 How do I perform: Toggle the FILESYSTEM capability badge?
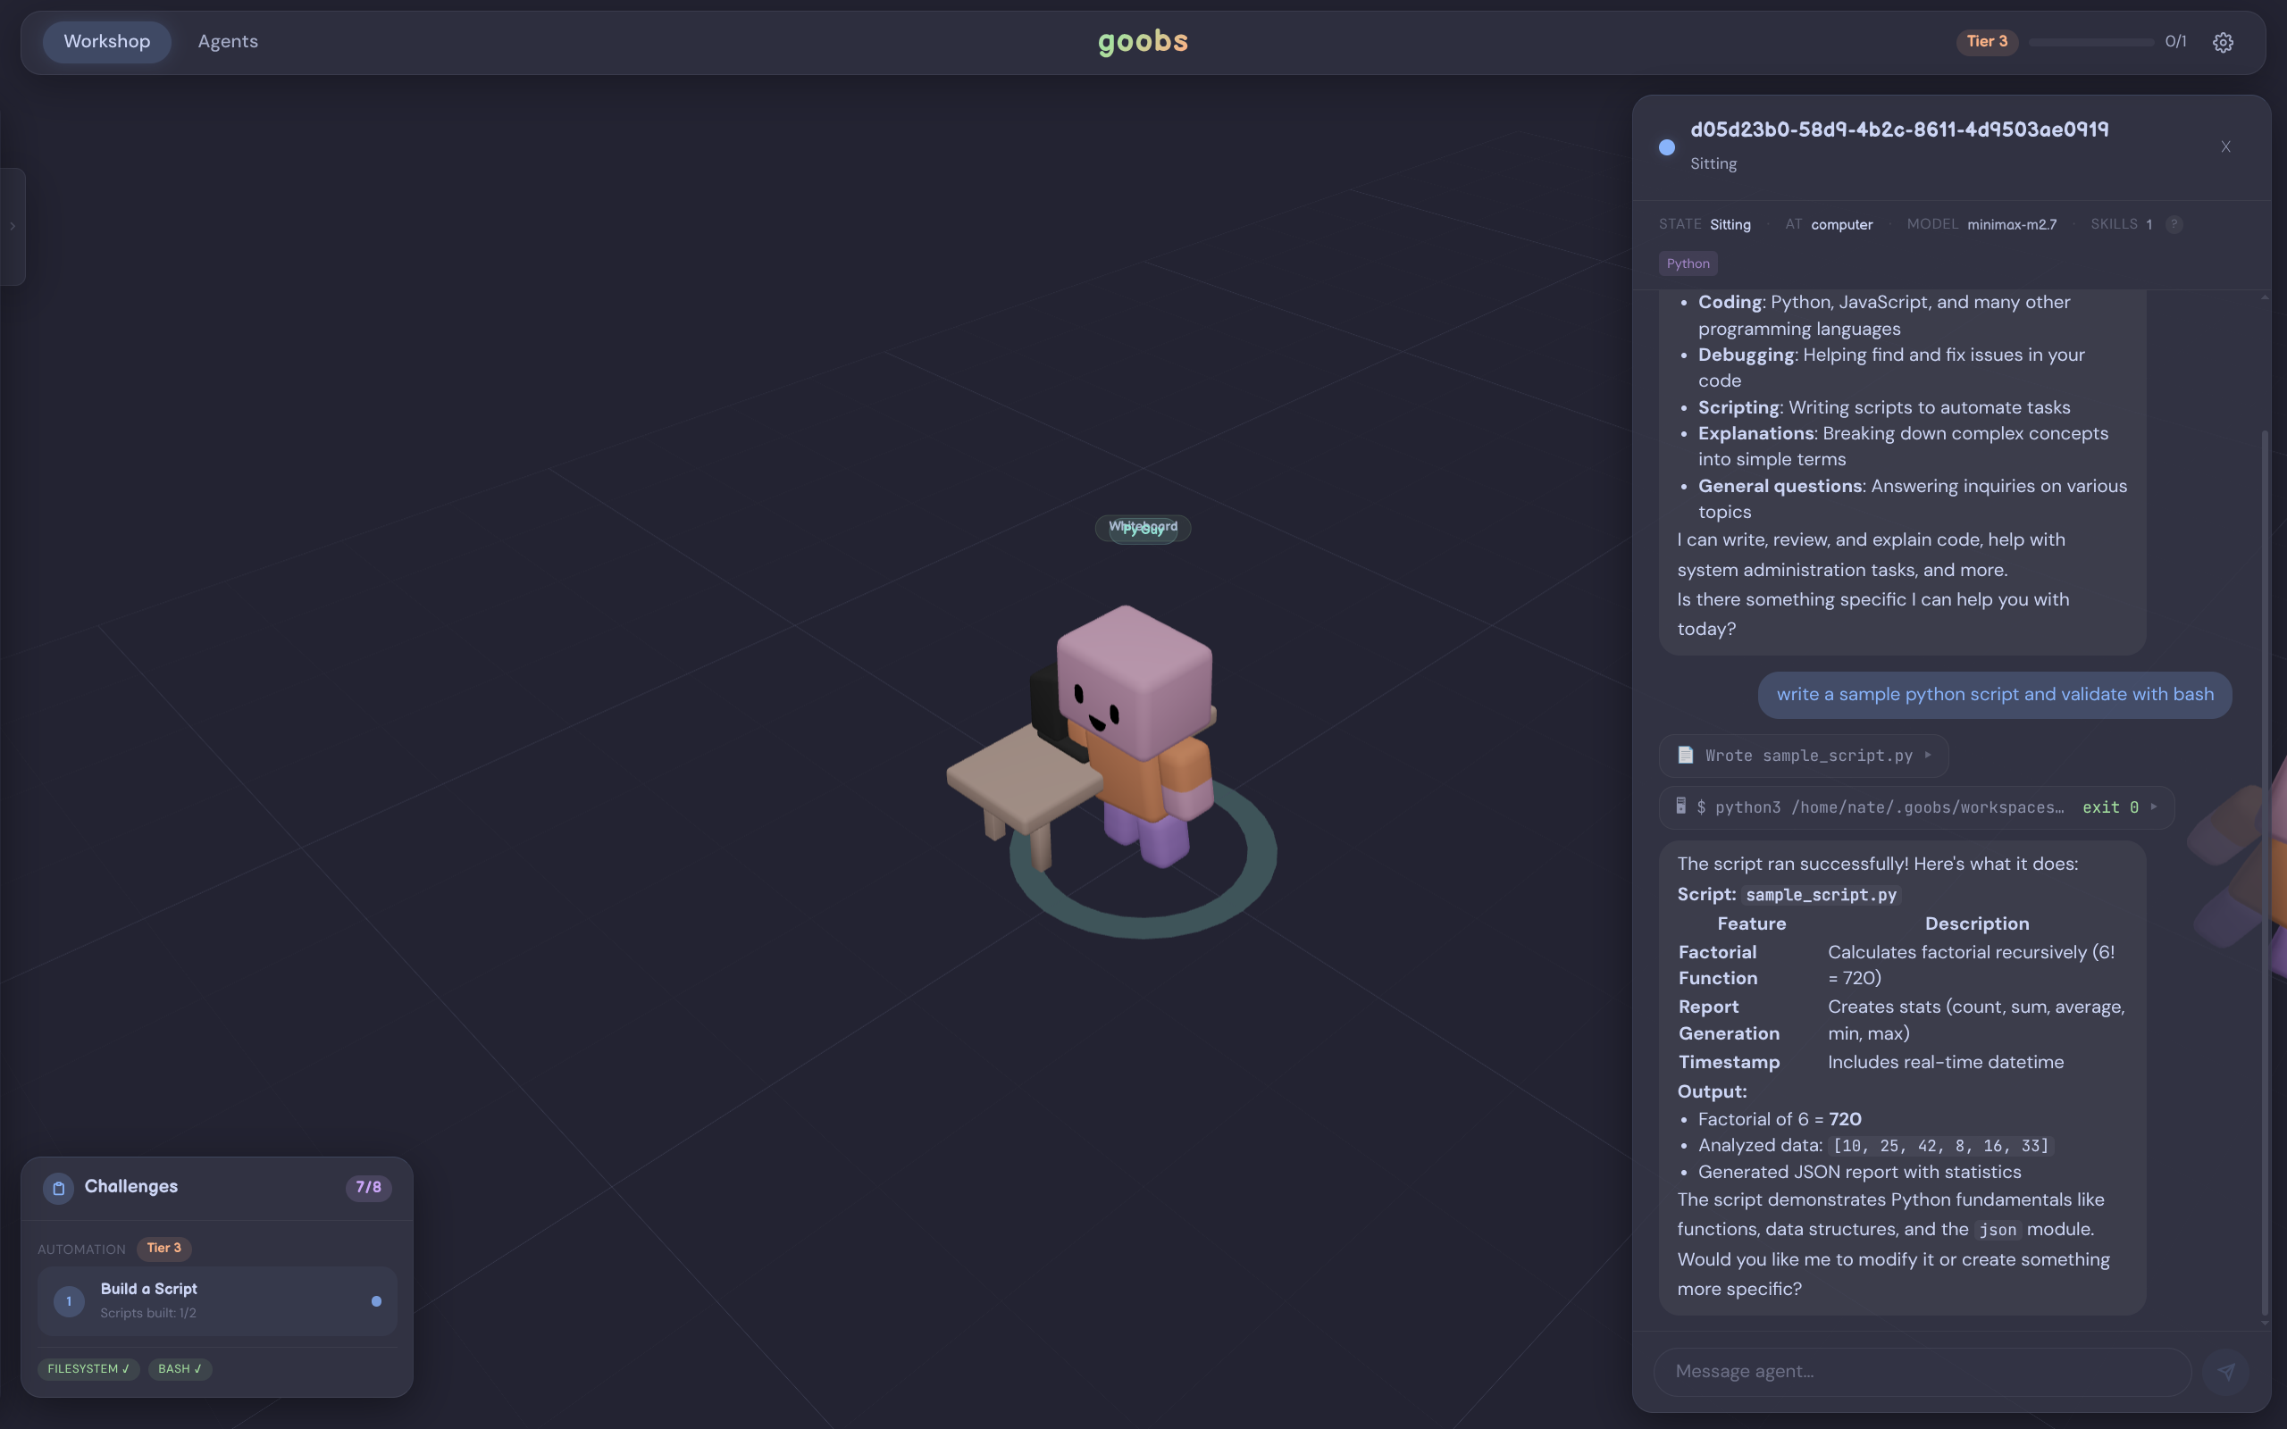click(88, 1368)
